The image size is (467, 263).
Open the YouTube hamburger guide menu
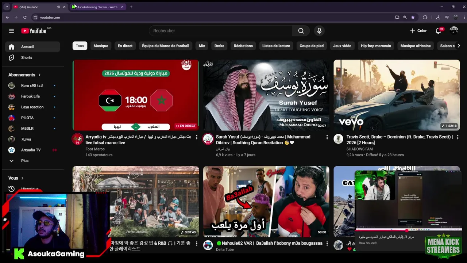(x=11, y=31)
